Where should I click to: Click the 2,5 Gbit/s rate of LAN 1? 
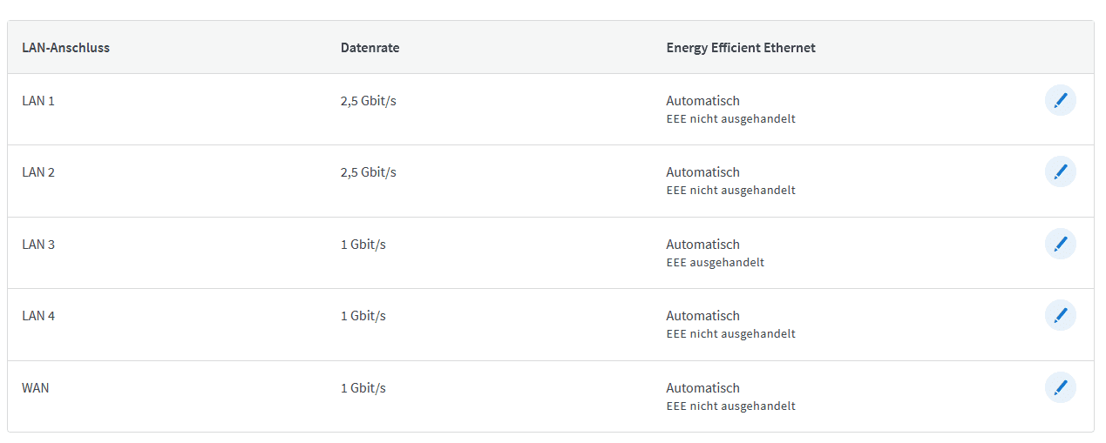pyautogui.click(x=368, y=101)
